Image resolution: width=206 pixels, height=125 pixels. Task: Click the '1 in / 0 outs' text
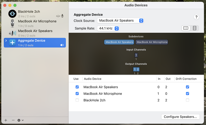point(26,26)
